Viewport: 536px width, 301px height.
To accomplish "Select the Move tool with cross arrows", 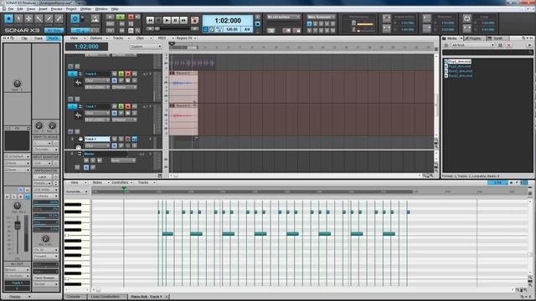I will click(x=28, y=18).
